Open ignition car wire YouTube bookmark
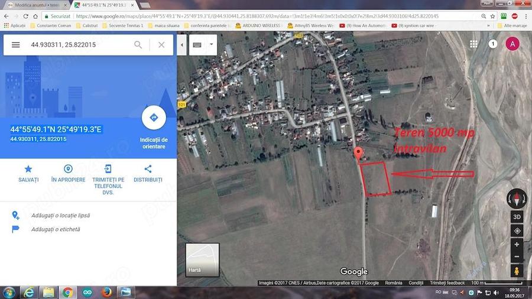Image resolution: width=532 pixels, height=299 pixels. [413, 25]
